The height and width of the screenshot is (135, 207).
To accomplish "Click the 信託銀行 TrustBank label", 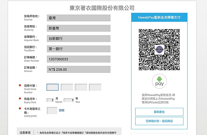I will (30, 49).
